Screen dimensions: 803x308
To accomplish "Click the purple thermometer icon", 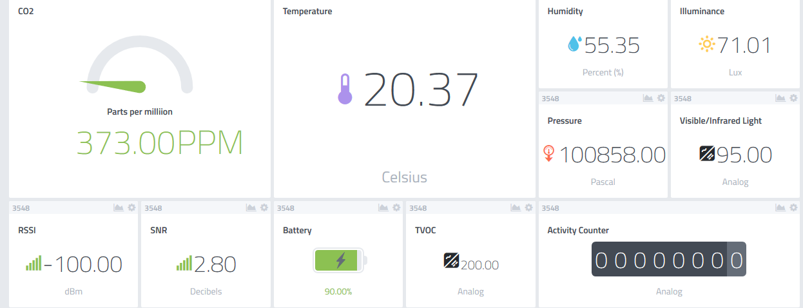I will [x=345, y=89].
